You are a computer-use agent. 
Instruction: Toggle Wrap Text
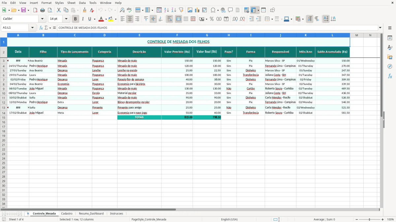pos(170,19)
